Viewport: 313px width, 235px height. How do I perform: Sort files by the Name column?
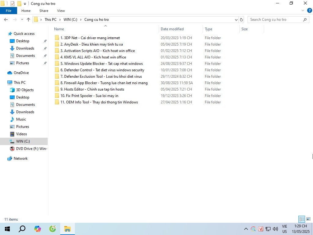click(x=59, y=29)
